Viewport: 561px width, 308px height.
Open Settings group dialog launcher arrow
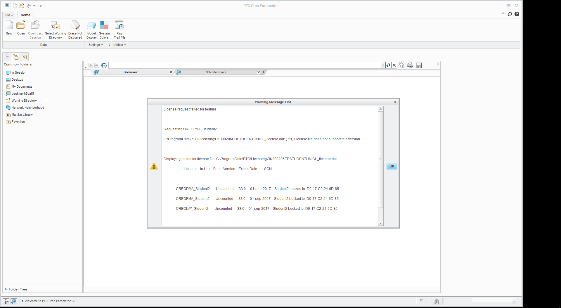click(109, 45)
